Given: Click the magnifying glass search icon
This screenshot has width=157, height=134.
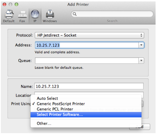Looking at the screenshot, I should (75, 14).
